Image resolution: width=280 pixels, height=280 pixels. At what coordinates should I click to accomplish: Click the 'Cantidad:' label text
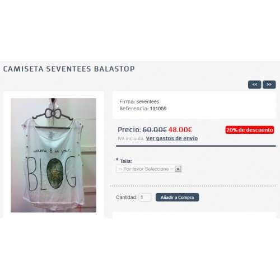[127, 197]
